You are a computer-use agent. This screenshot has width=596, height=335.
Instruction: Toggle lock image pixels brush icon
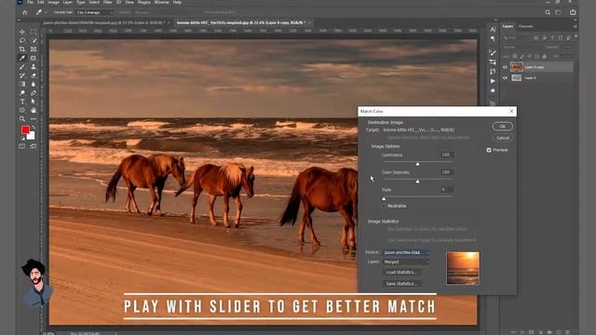tap(521, 56)
